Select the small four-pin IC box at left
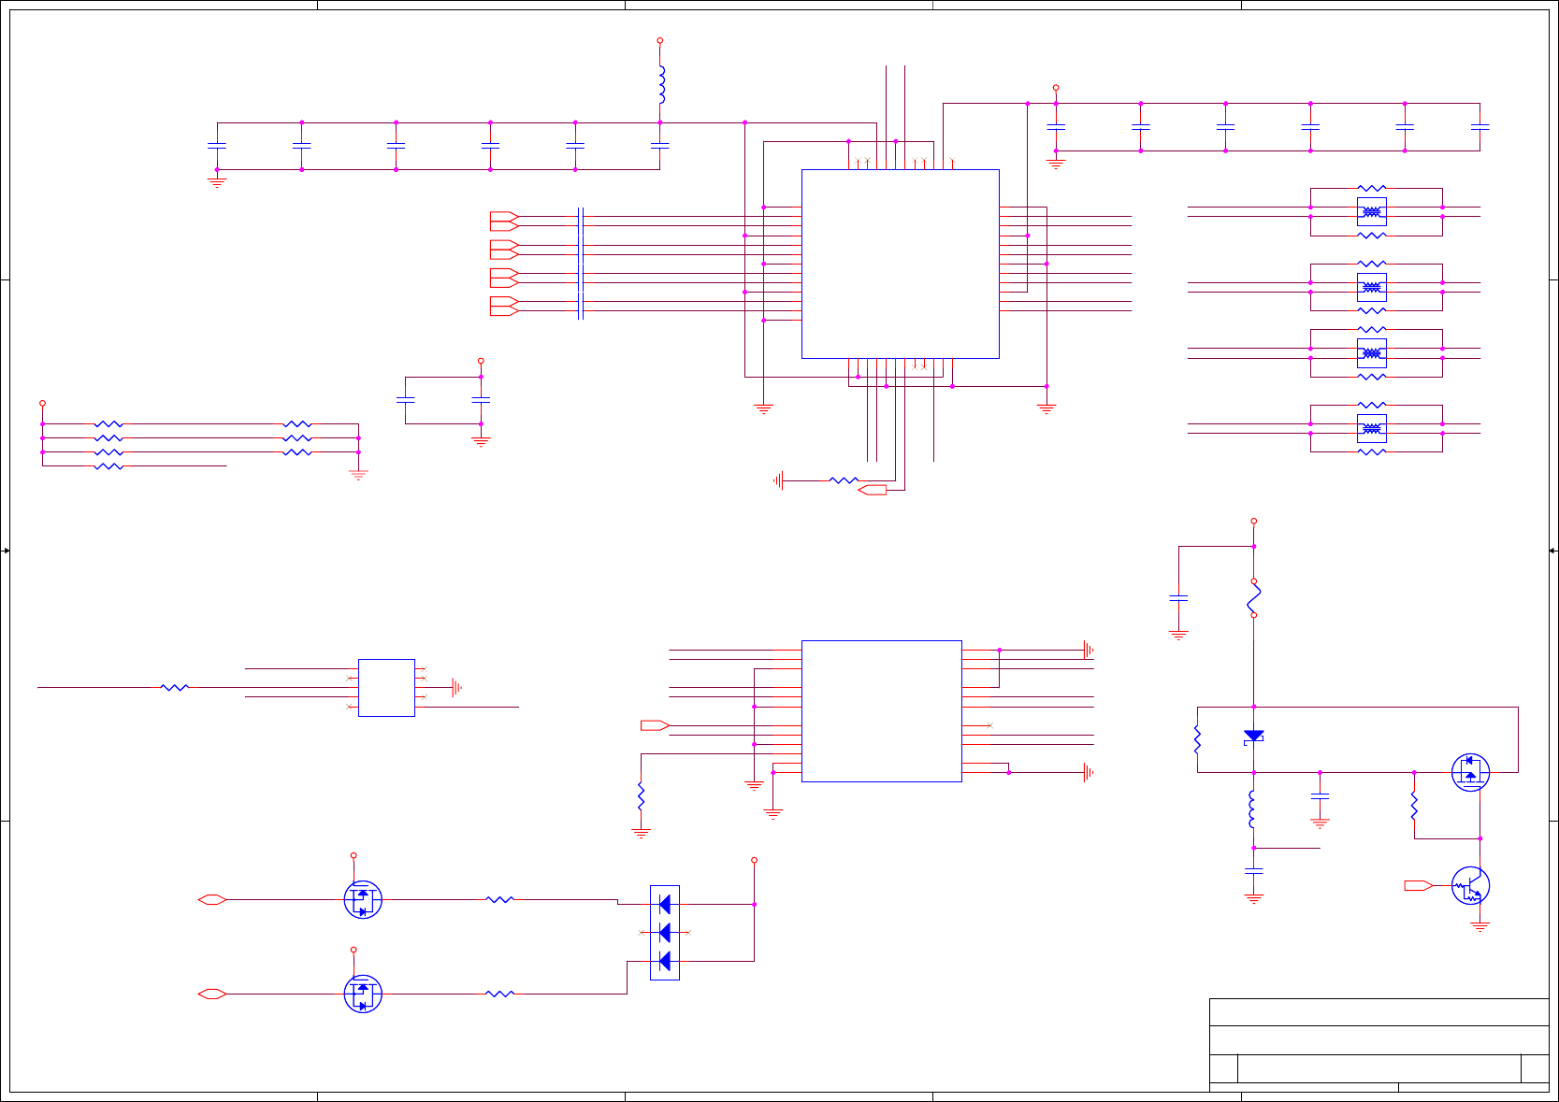 [x=386, y=687]
